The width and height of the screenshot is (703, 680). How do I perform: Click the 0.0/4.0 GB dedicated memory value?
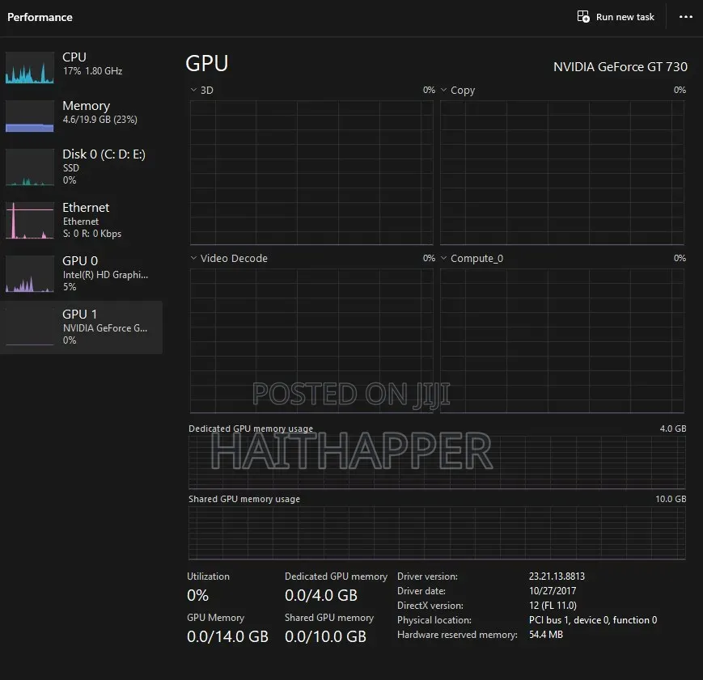321,595
